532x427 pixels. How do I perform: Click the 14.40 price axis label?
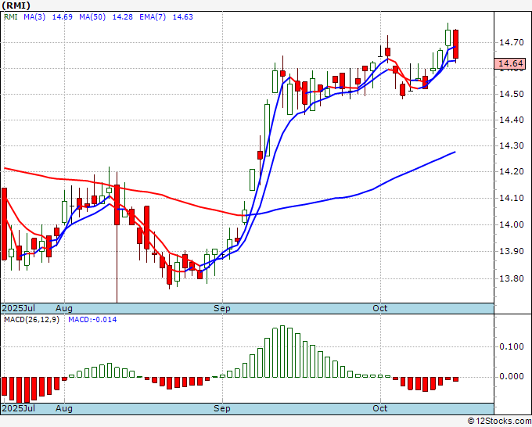(512, 120)
